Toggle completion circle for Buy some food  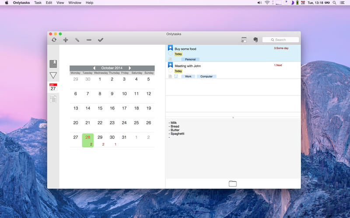(170, 53)
